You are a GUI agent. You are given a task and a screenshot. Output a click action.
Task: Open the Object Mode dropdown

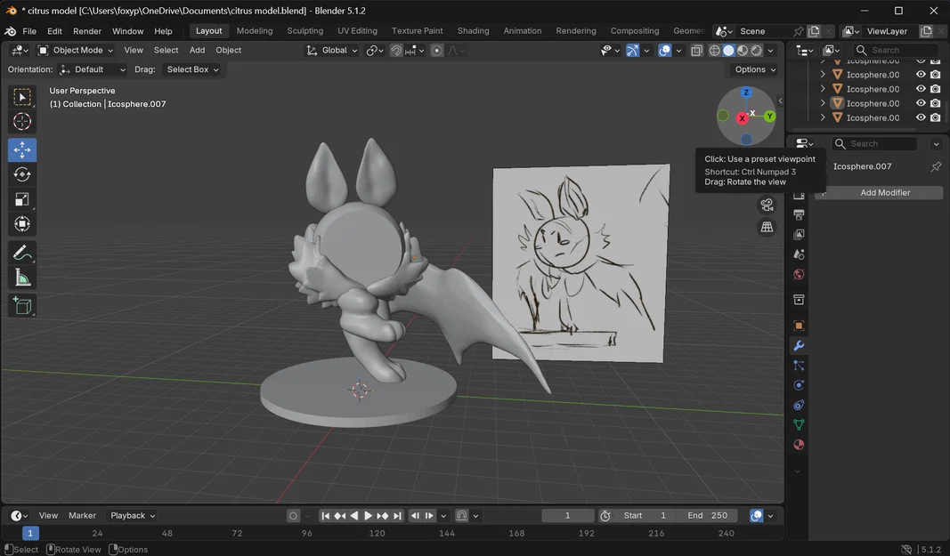tap(76, 51)
